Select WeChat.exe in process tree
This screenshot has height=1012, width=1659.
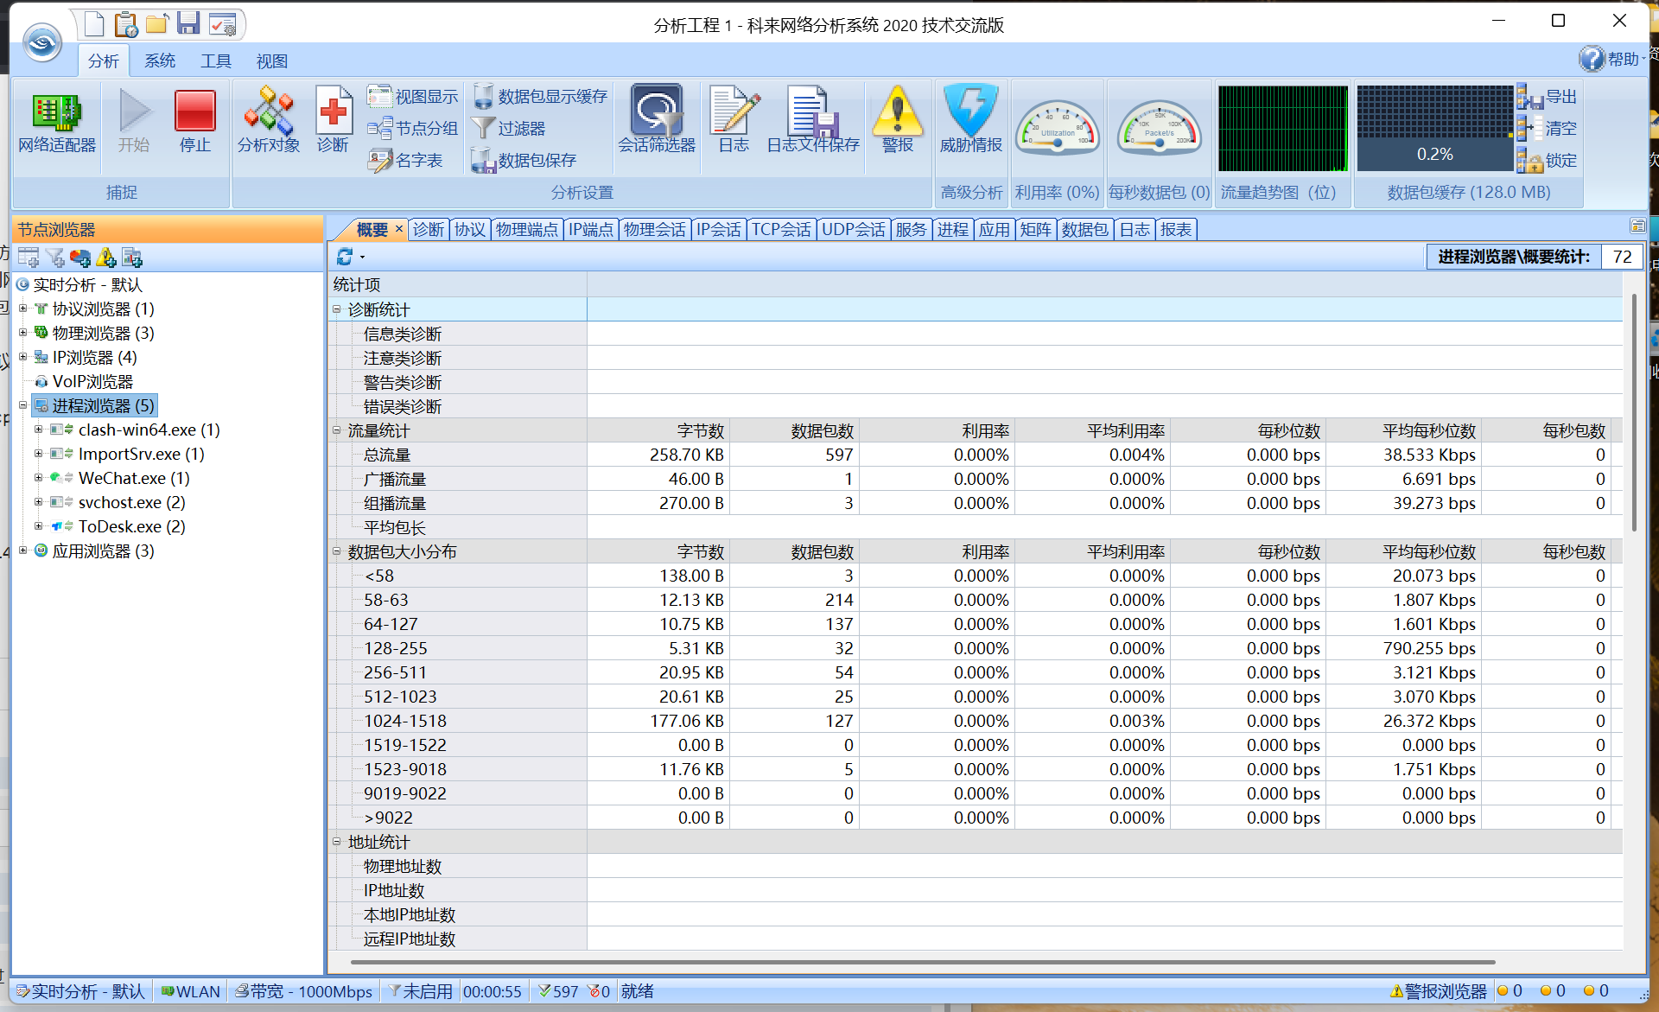pos(122,478)
